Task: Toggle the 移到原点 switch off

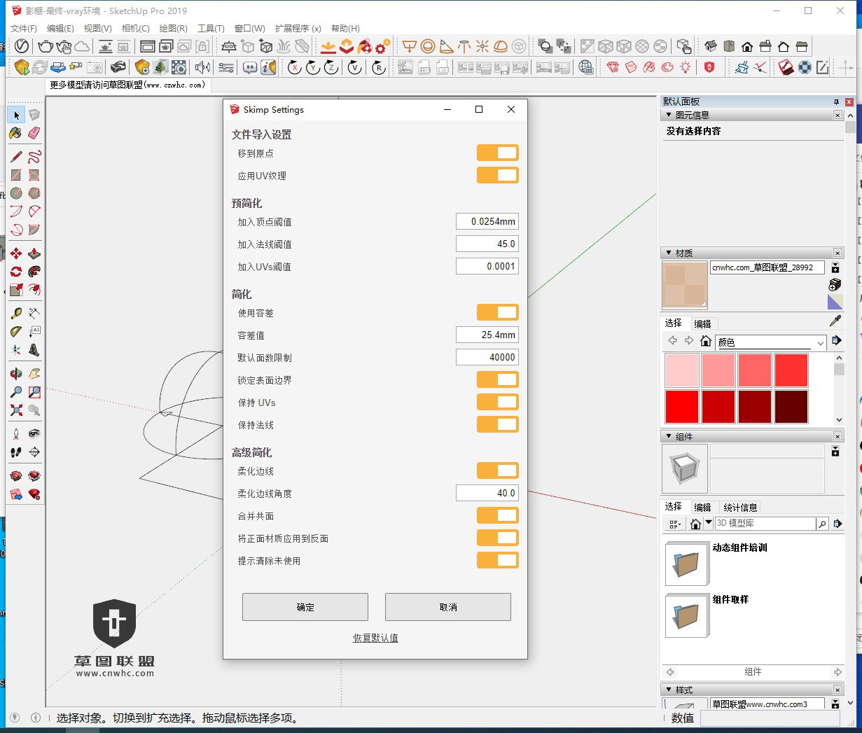Action: (497, 153)
